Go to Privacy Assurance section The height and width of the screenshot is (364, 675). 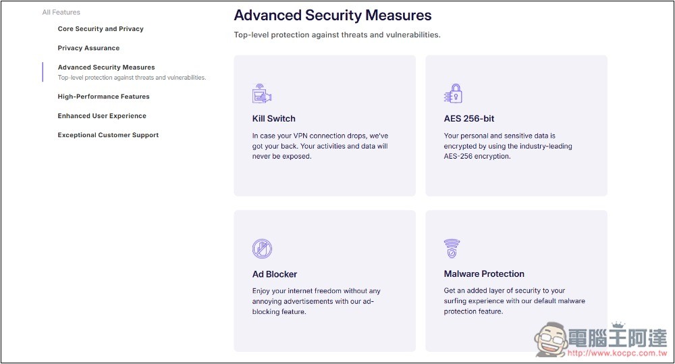(88, 48)
